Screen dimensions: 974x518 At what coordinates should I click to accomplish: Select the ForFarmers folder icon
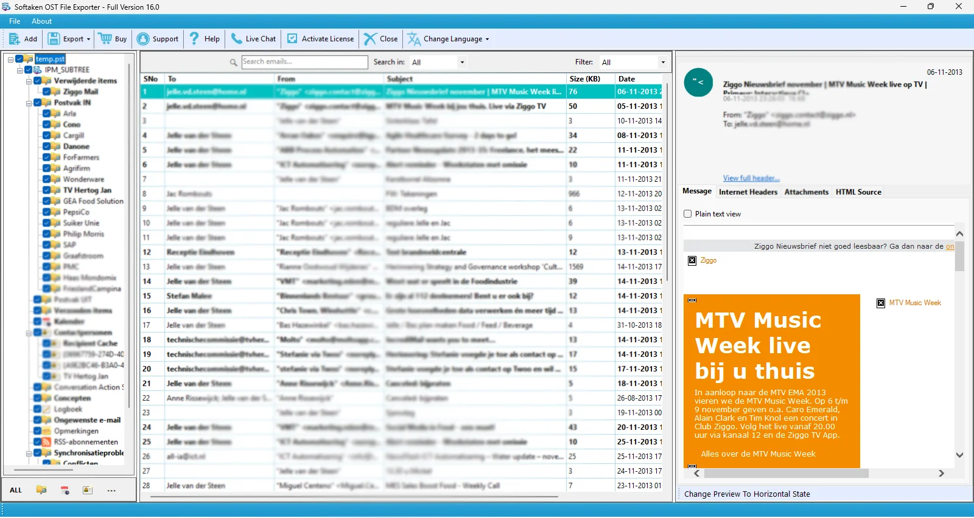click(x=56, y=157)
